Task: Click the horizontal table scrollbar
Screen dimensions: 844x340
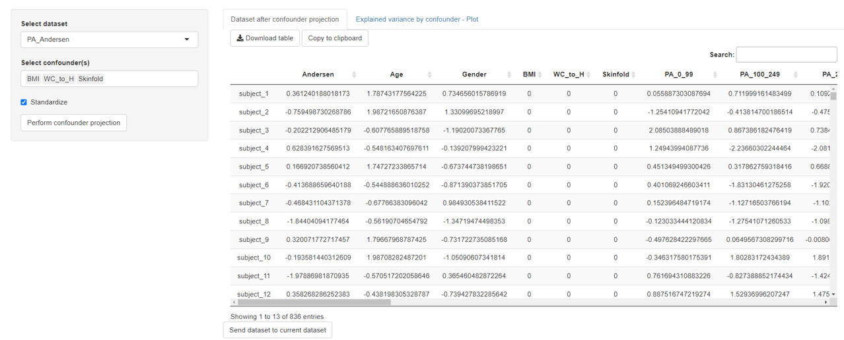Action: click(x=314, y=302)
